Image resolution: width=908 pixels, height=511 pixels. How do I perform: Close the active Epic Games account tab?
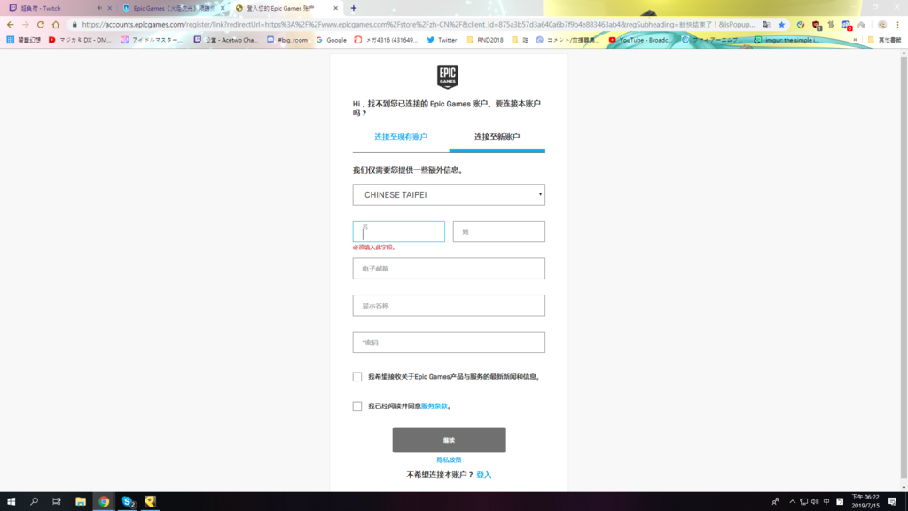tap(335, 8)
